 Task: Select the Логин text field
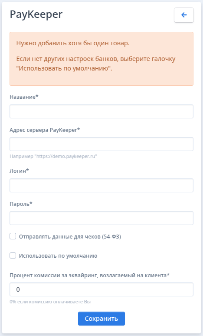(101, 185)
